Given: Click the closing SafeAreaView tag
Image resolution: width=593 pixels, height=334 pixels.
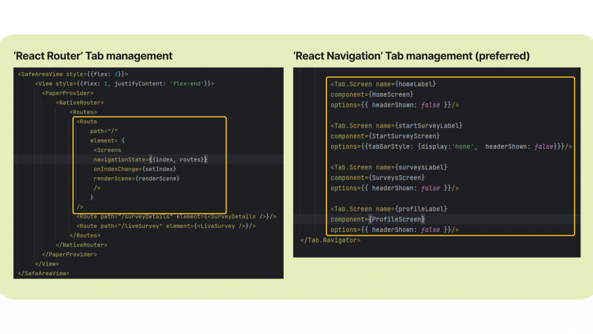Looking at the screenshot, I should (43, 273).
